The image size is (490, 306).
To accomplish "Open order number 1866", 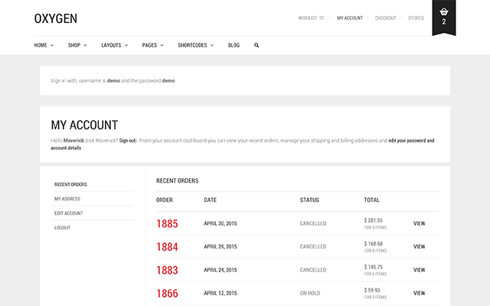I will (167, 294).
